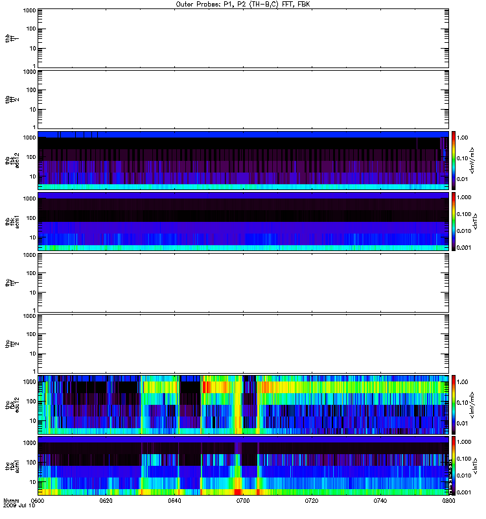Click the 0640 time tick label
Image resolution: width=486 pixels, height=519 pixels.
[174, 501]
